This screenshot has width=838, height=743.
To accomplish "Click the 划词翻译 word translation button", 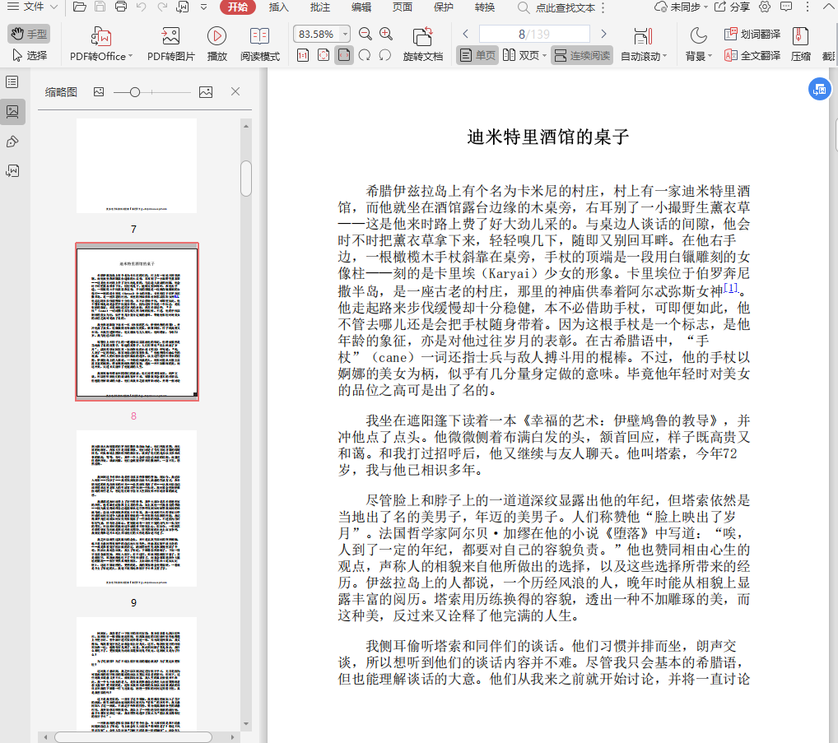I will [752, 34].
